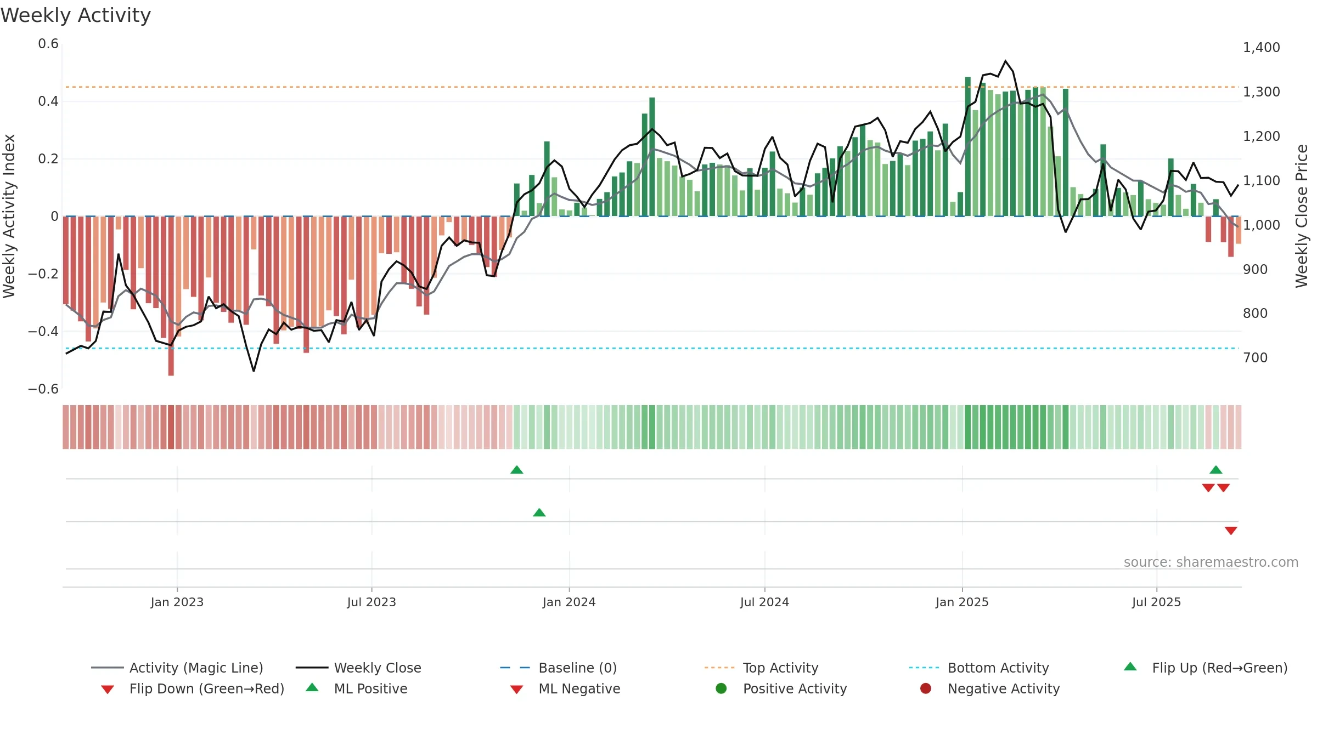
Task: Click the Jan 2023 x-axis label
Action: (177, 602)
